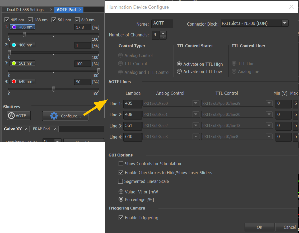
Task: Open the Connector Block dropdown
Action: (x=284, y=23)
